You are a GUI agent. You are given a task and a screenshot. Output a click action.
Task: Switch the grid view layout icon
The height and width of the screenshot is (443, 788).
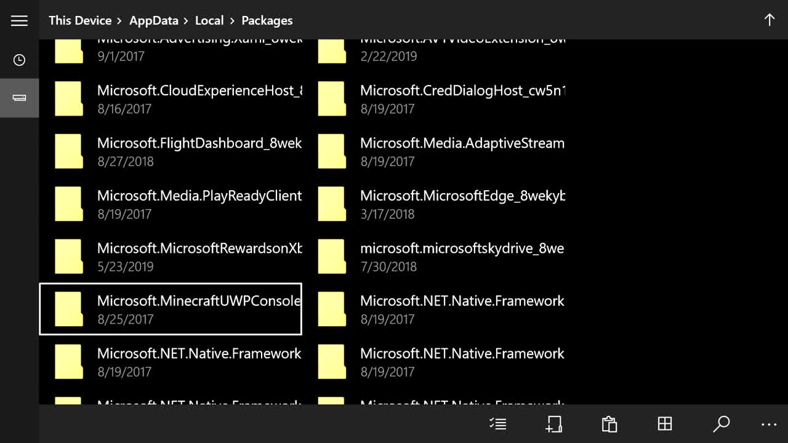(x=665, y=423)
